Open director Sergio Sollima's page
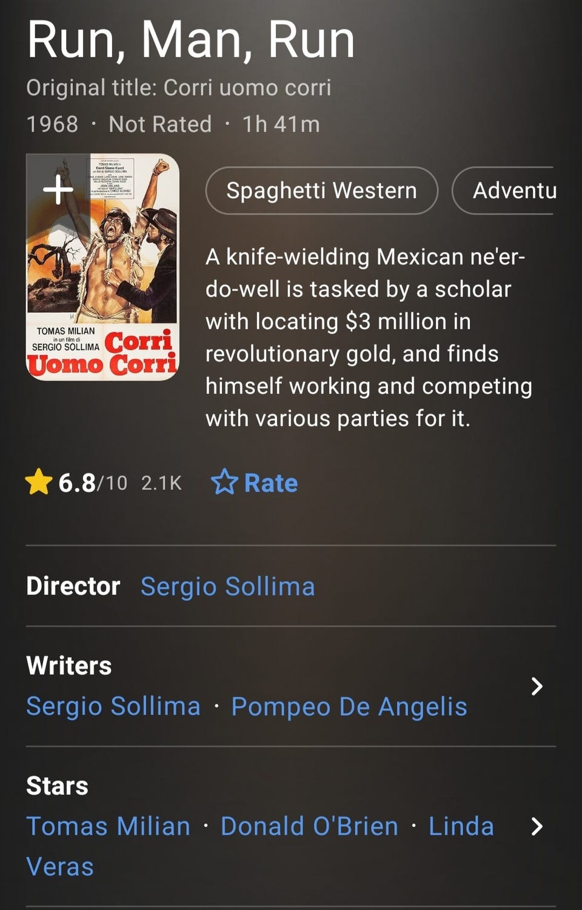Image resolution: width=582 pixels, height=910 pixels. [x=227, y=586]
